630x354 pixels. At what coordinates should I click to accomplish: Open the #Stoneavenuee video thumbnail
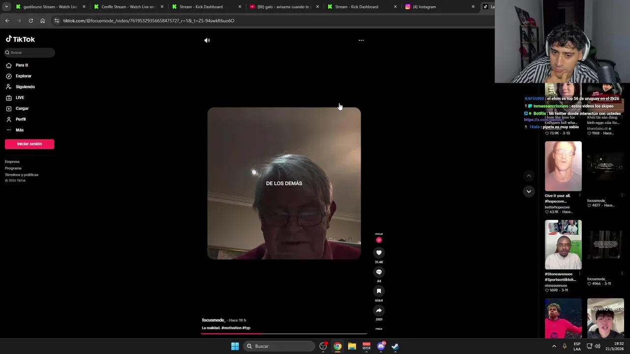[x=563, y=244]
